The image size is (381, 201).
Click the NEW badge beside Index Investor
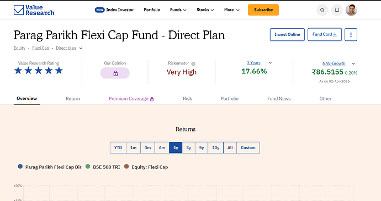point(99,10)
